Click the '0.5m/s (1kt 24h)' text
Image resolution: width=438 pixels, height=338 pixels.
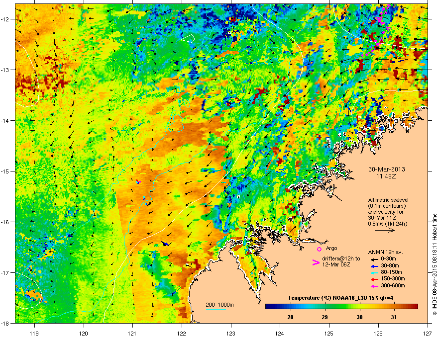(388, 224)
